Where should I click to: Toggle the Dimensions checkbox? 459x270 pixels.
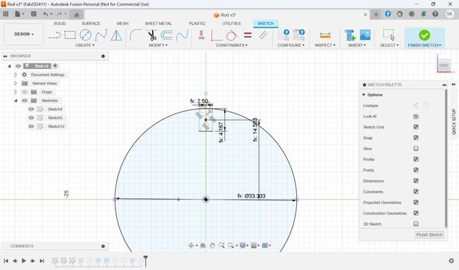coord(416,181)
